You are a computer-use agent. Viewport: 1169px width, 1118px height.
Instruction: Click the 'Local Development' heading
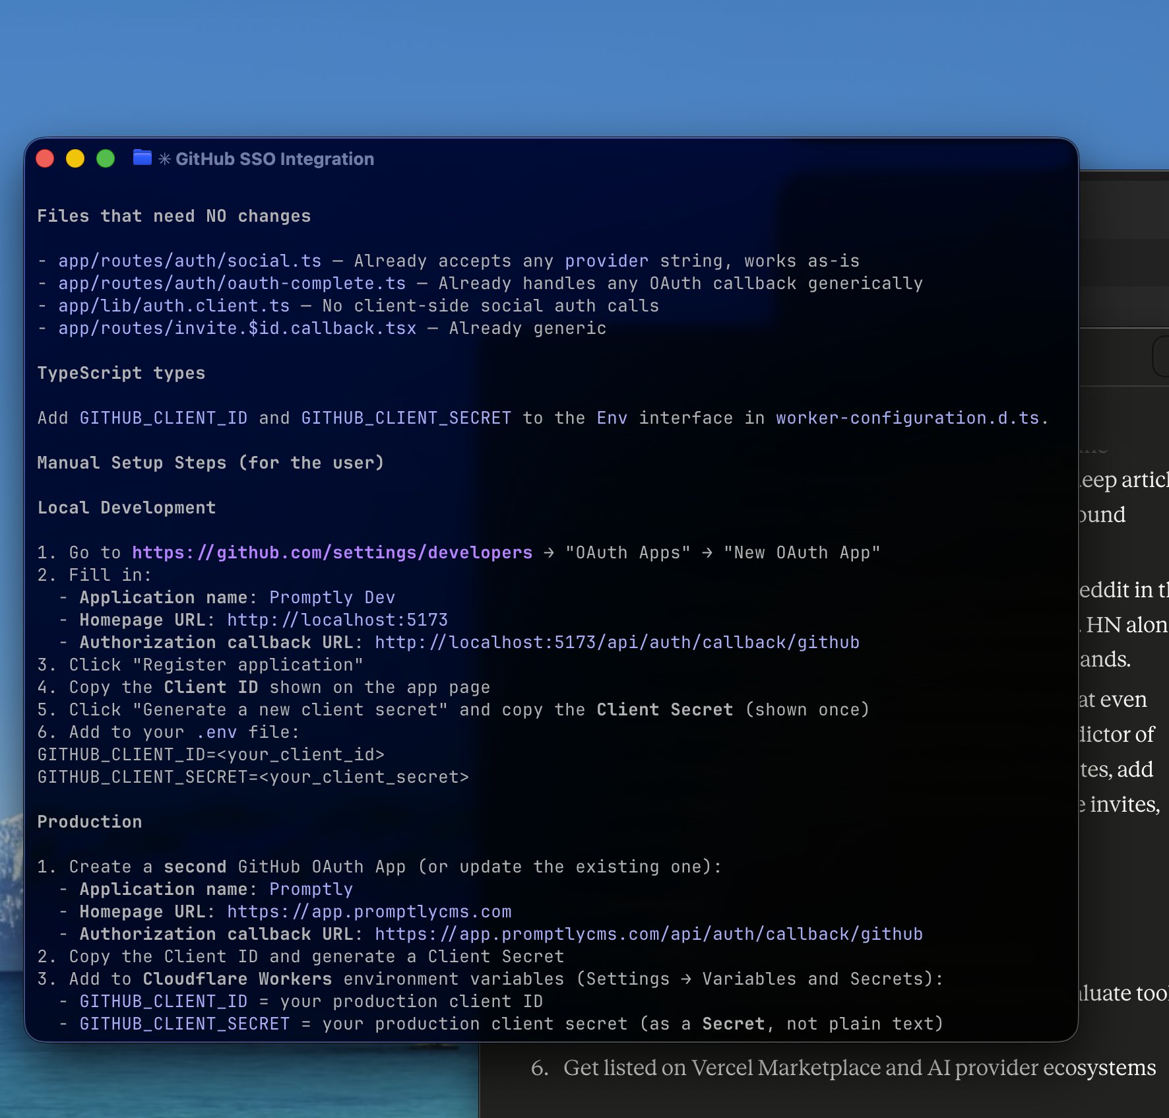[127, 508]
